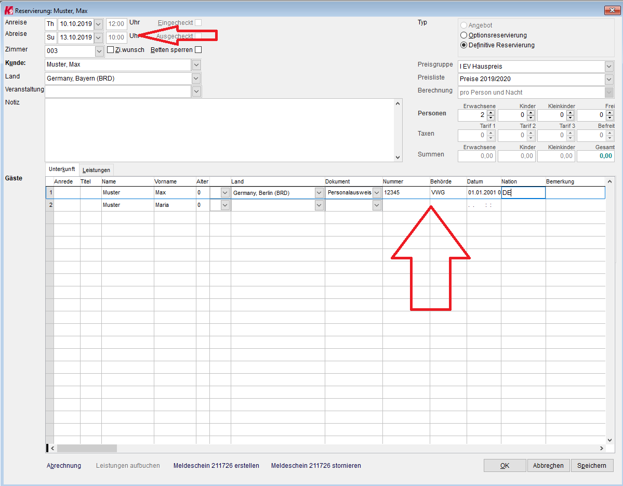Open the Alter dropdown in guest row 1
623x486 pixels.
click(x=225, y=193)
